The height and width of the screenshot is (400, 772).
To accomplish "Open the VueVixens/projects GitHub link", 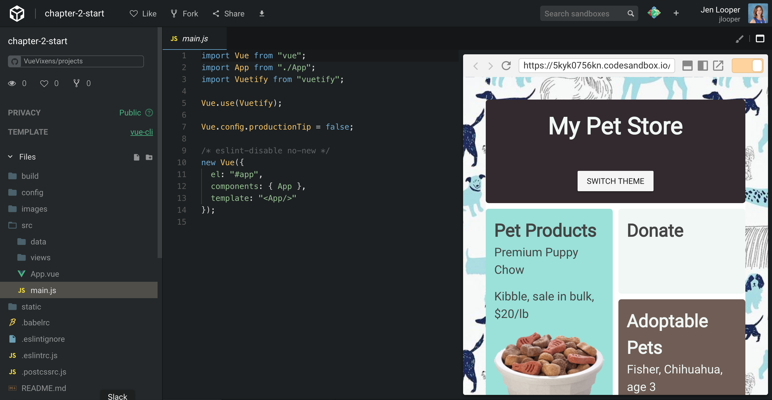I will tap(76, 61).
